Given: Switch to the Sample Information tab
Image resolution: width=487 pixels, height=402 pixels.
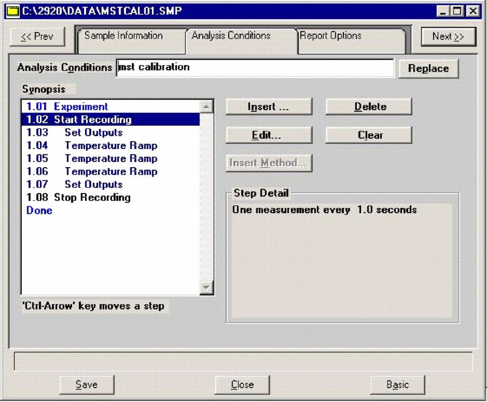Looking at the screenshot, I should point(124,36).
